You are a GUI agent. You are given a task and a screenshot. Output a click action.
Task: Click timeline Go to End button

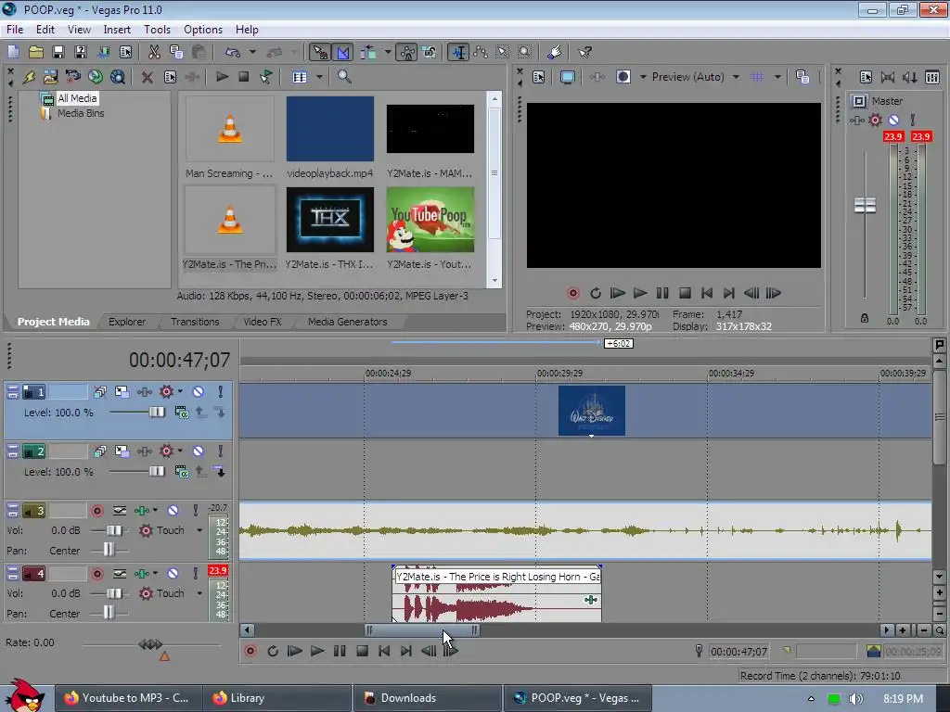(406, 651)
